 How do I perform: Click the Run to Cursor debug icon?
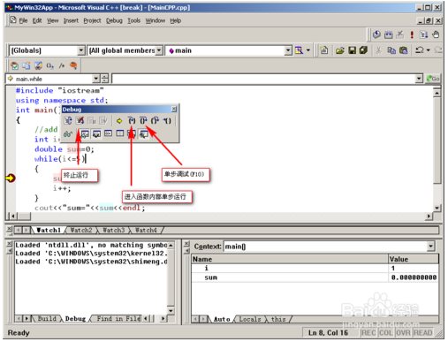coord(167,121)
